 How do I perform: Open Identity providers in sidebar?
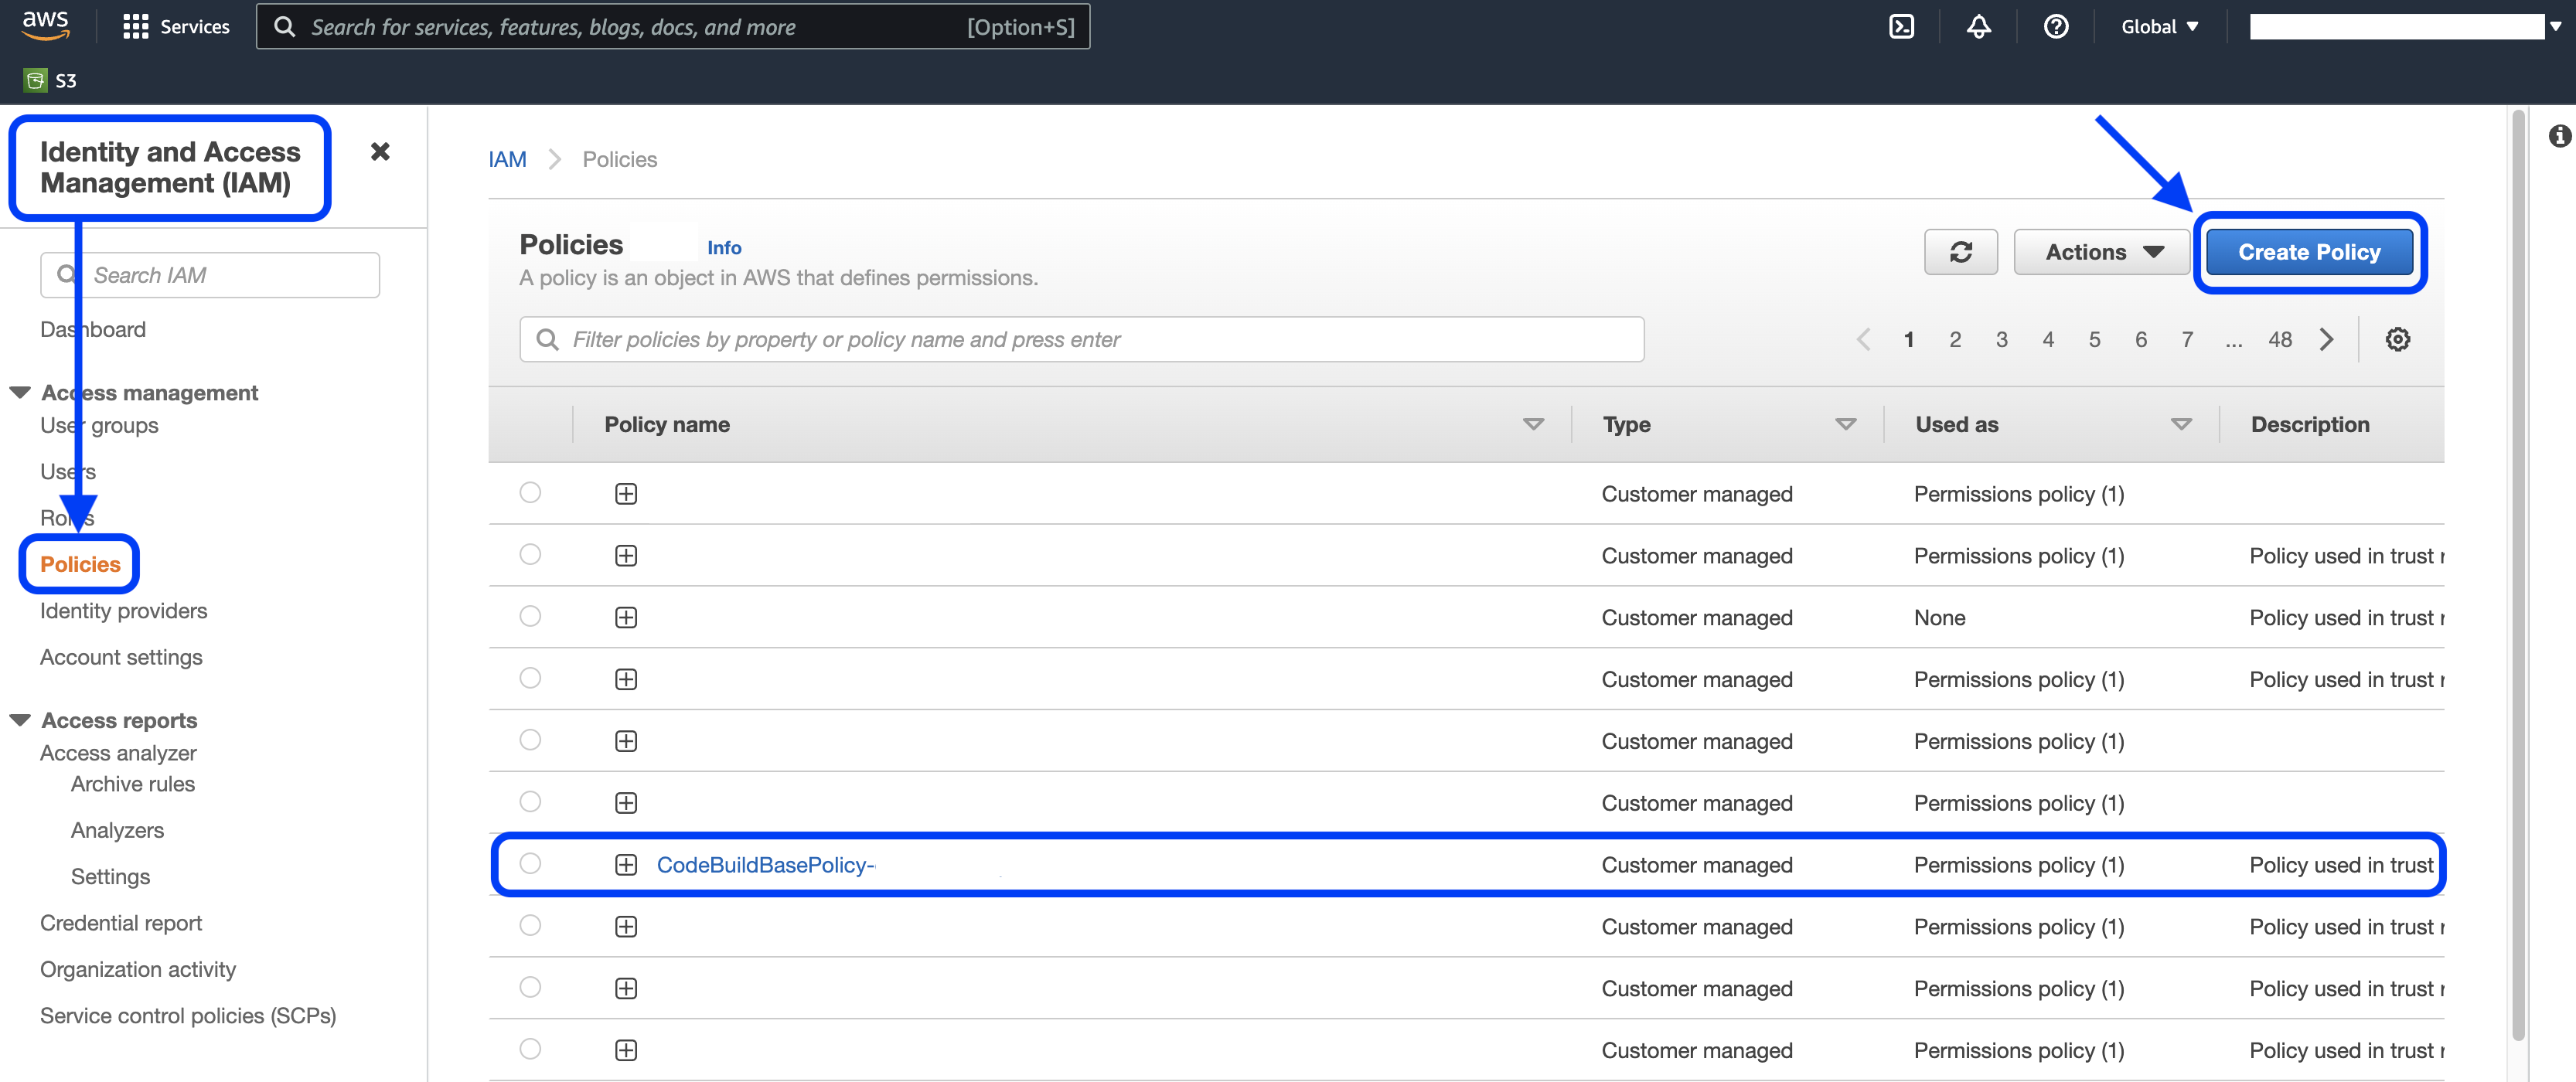[x=123, y=611]
